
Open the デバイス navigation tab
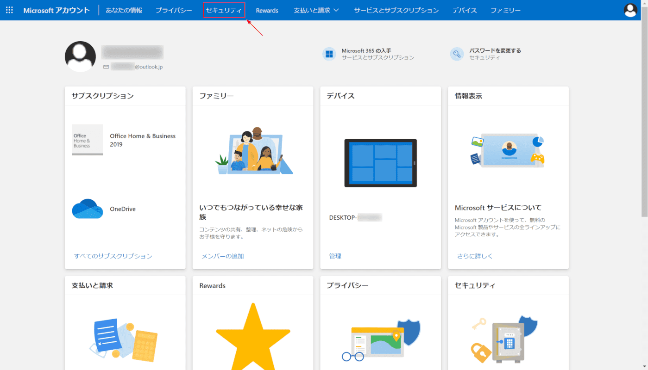465,10
